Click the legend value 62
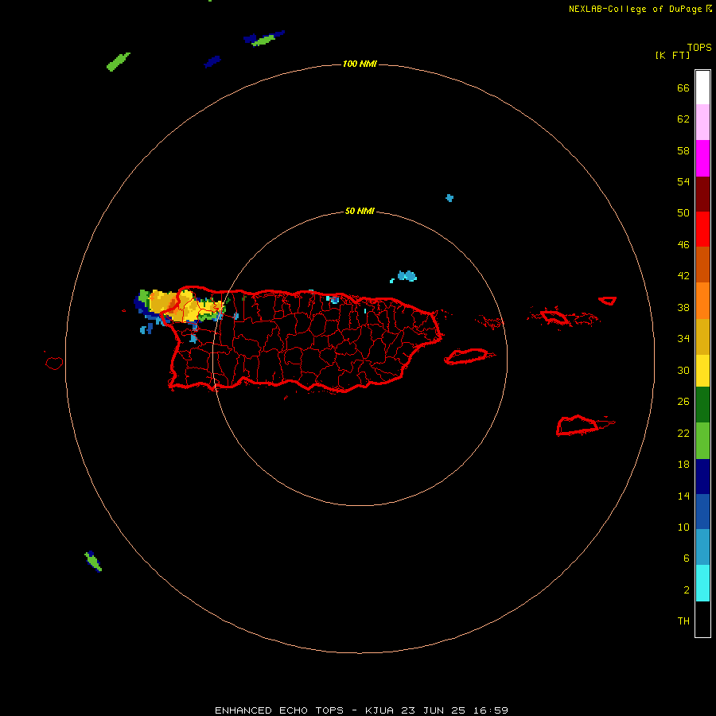 pyautogui.click(x=683, y=119)
